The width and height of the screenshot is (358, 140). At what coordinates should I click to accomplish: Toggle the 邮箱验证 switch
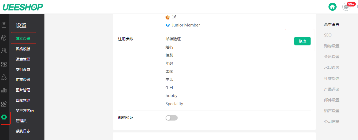(x=172, y=118)
